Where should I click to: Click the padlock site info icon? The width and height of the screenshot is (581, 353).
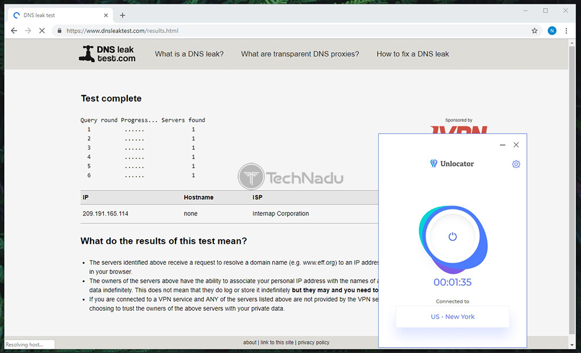click(59, 31)
